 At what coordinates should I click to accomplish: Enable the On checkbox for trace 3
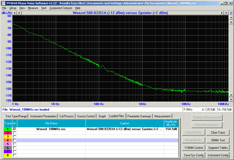point(15,137)
